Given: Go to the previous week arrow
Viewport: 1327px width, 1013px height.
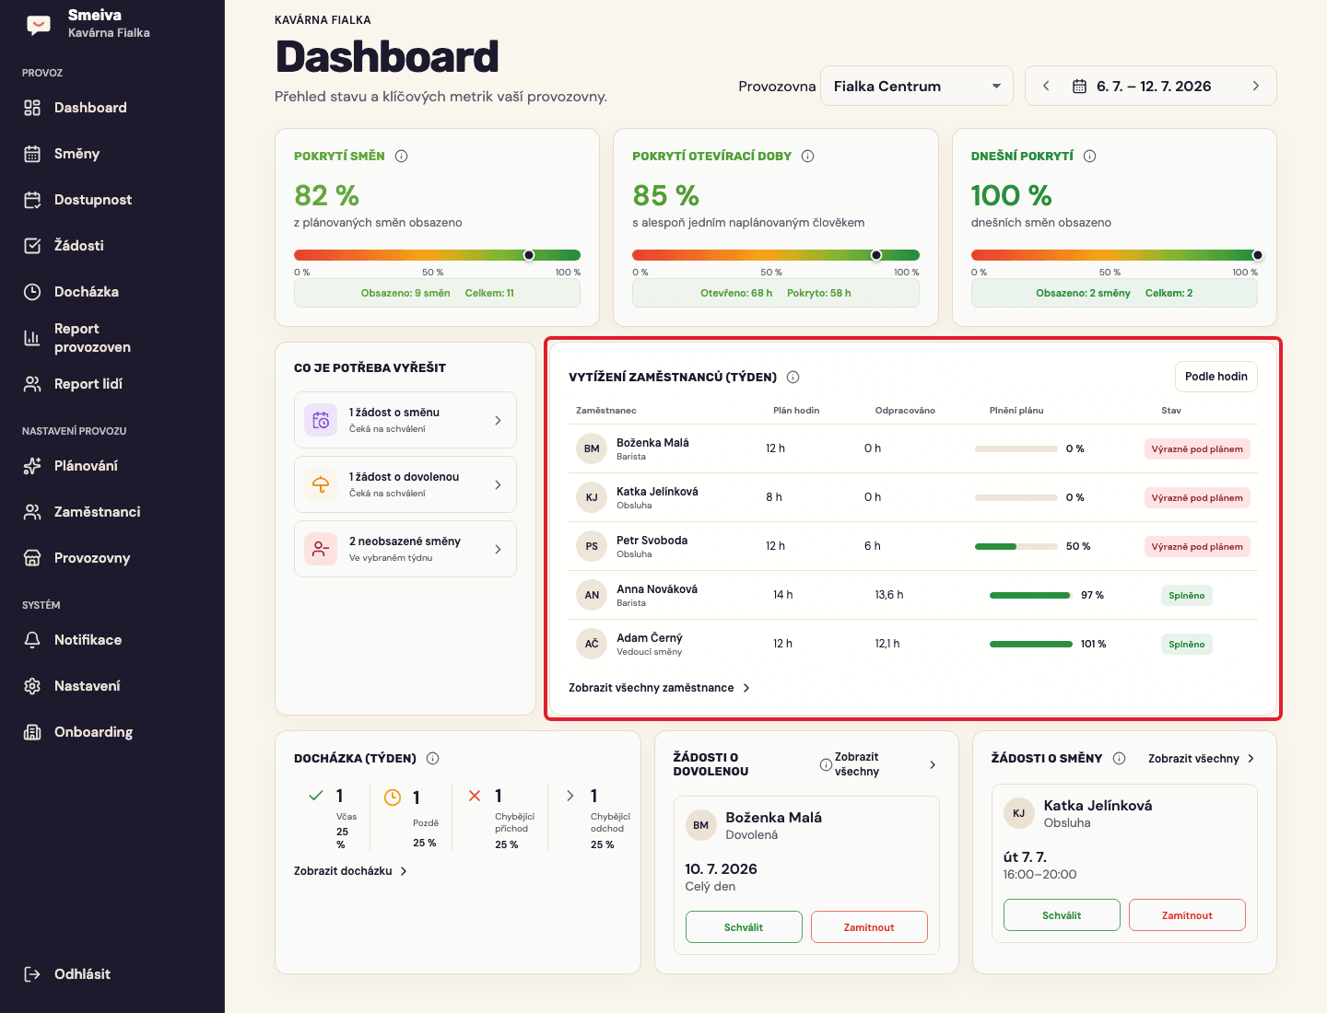Looking at the screenshot, I should pyautogui.click(x=1046, y=86).
